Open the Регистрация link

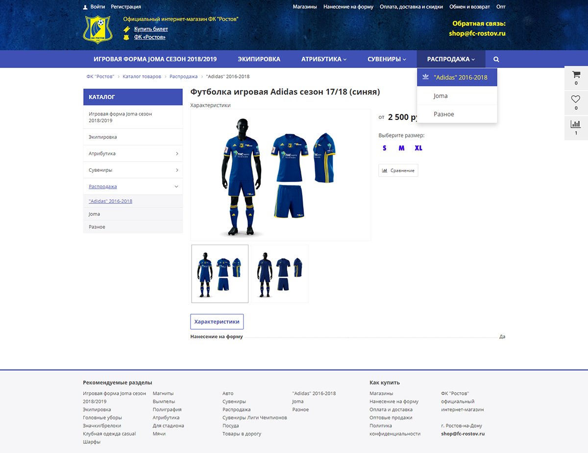126,7
